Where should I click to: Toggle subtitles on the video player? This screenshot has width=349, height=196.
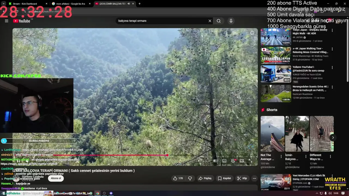coord(224,161)
